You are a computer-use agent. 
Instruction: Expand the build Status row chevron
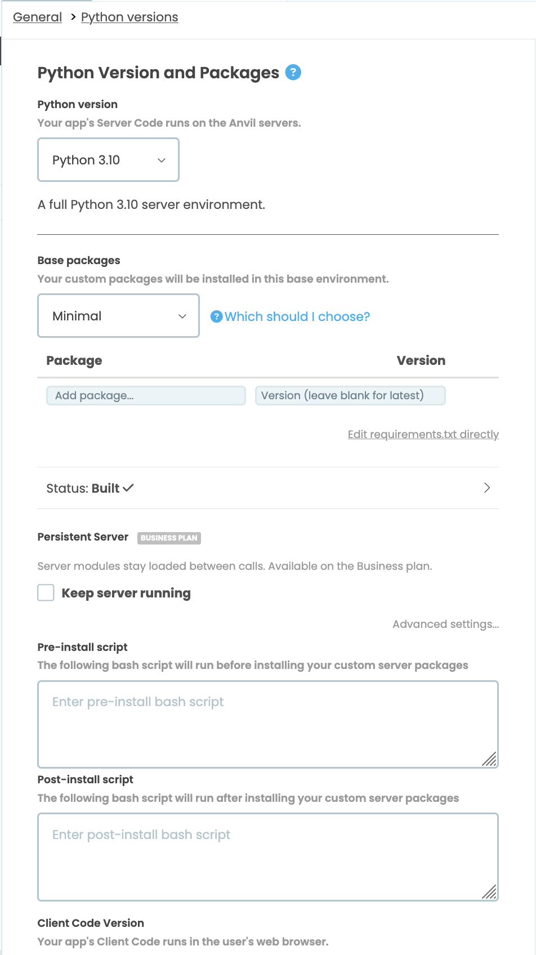487,488
